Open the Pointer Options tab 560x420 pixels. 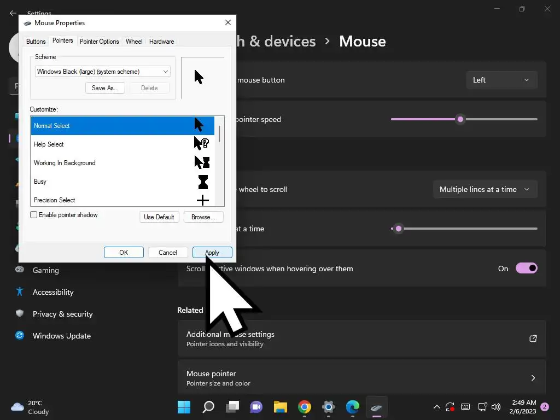coord(100,42)
